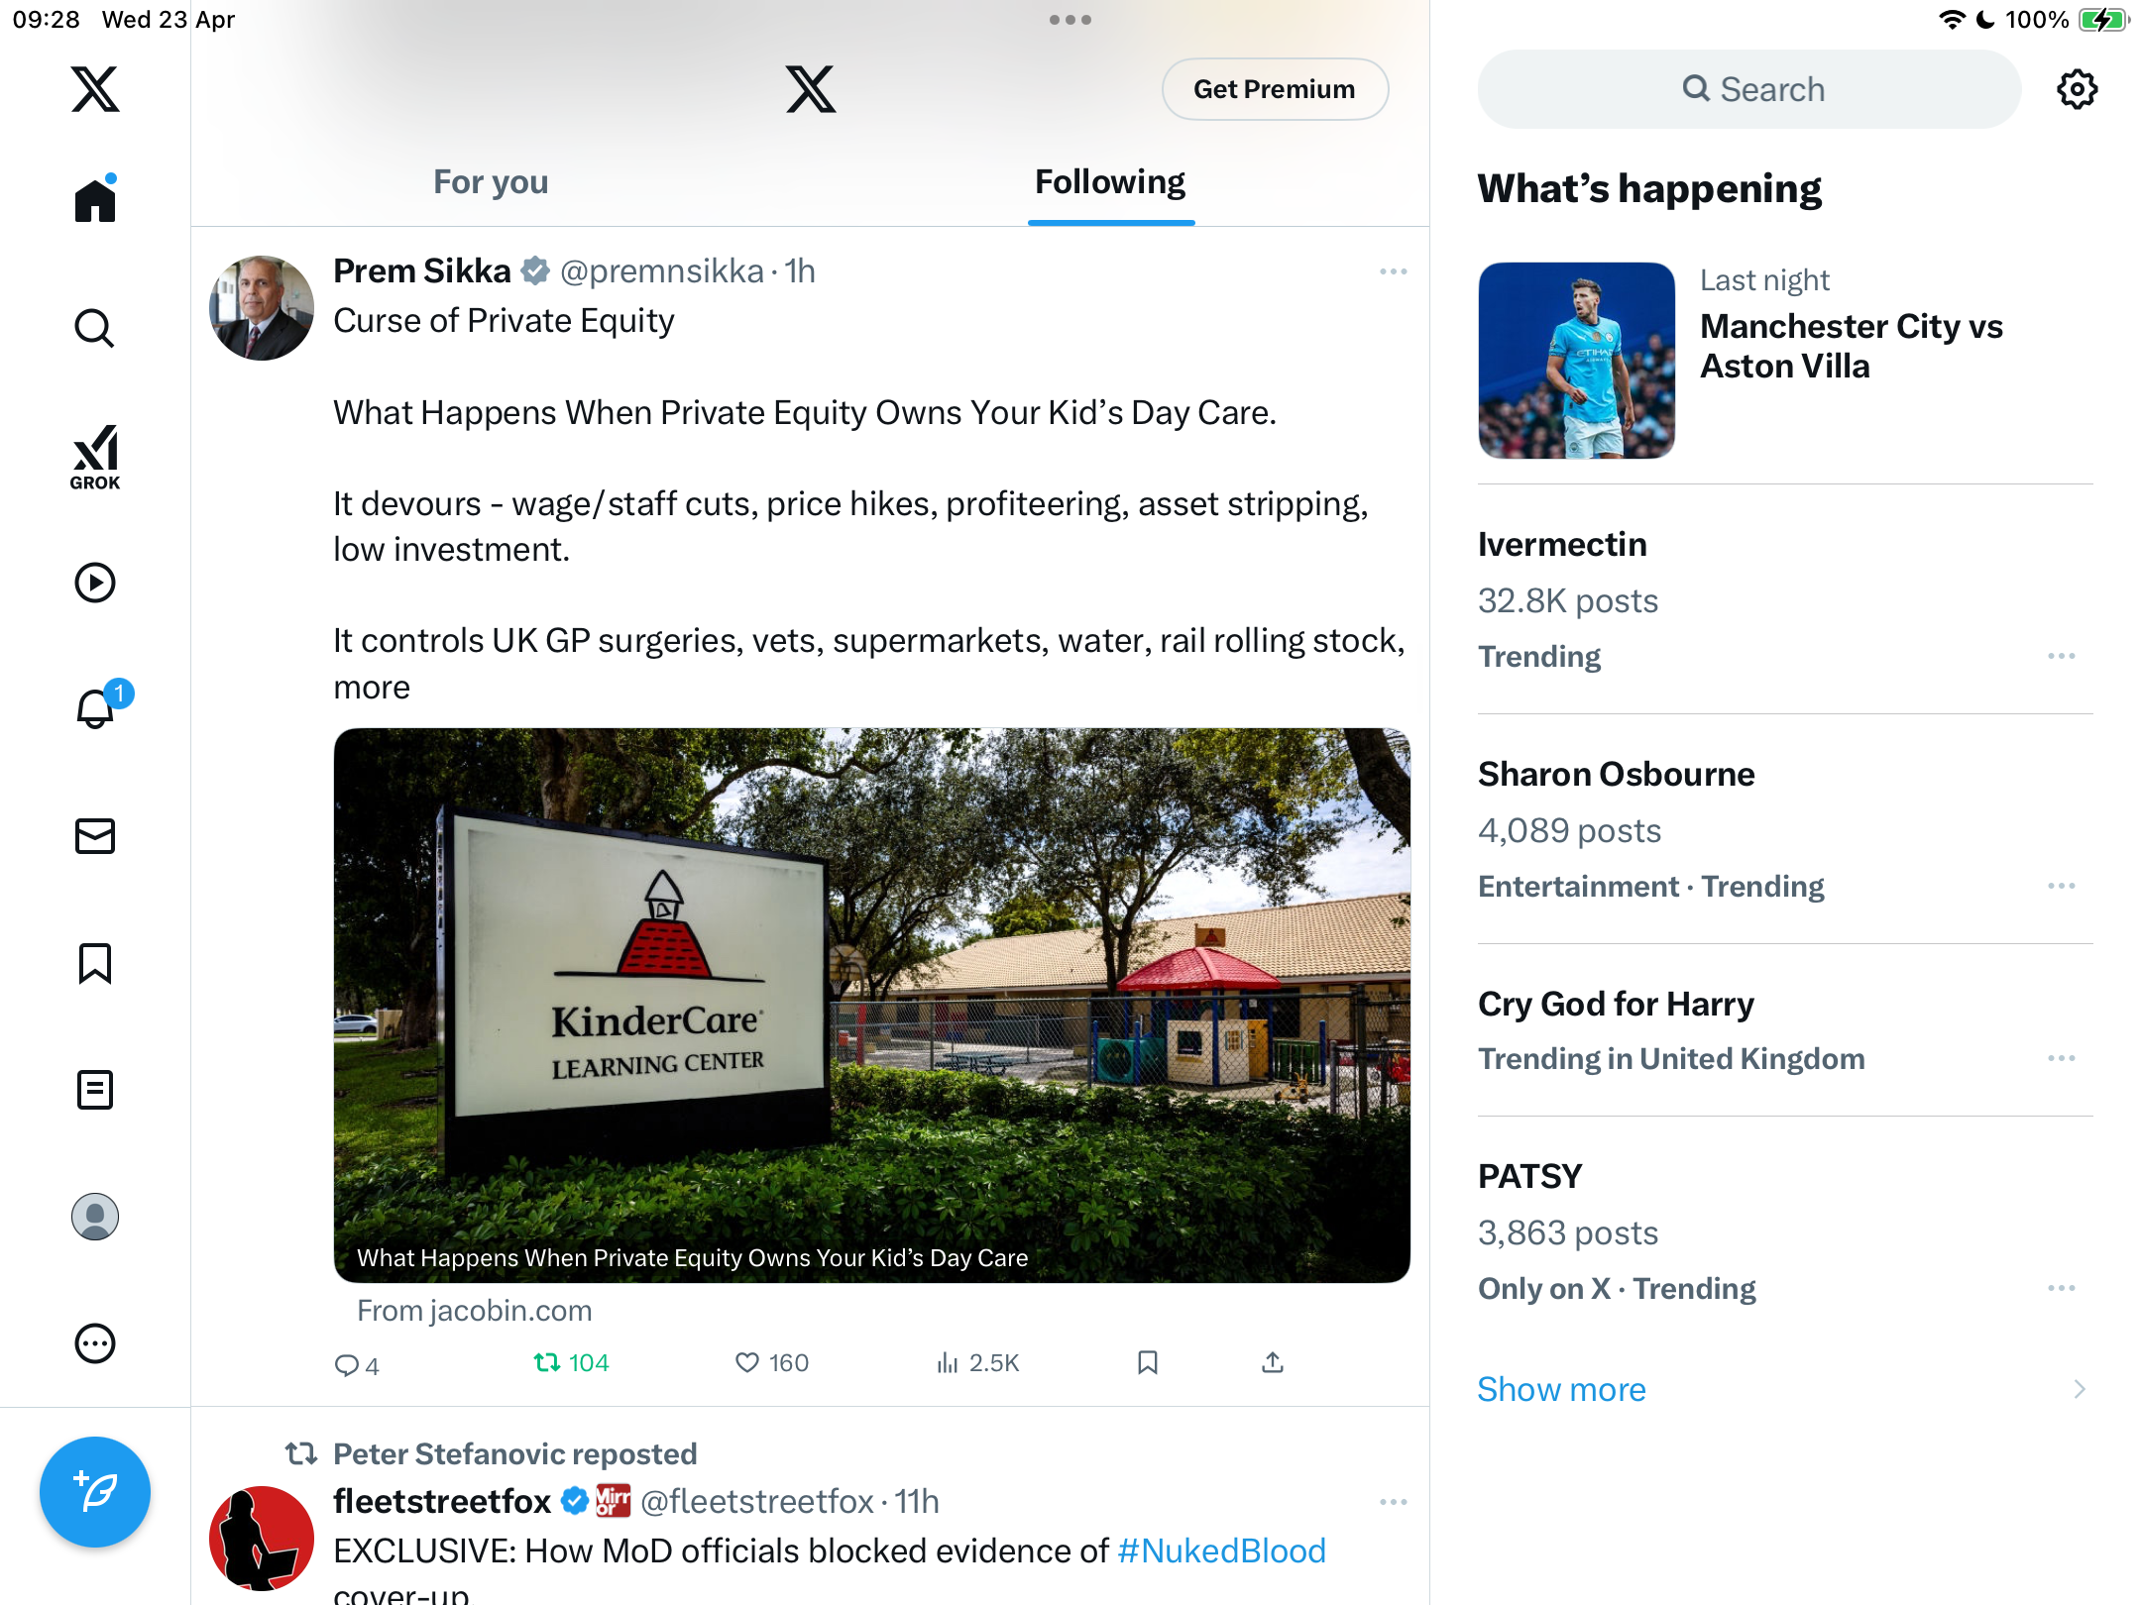Like Prem Sikka's post
2141x1605 pixels.
[x=771, y=1363]
